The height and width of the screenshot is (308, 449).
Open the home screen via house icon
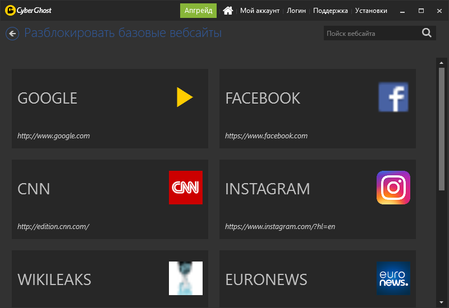click(x=228, y=11)
